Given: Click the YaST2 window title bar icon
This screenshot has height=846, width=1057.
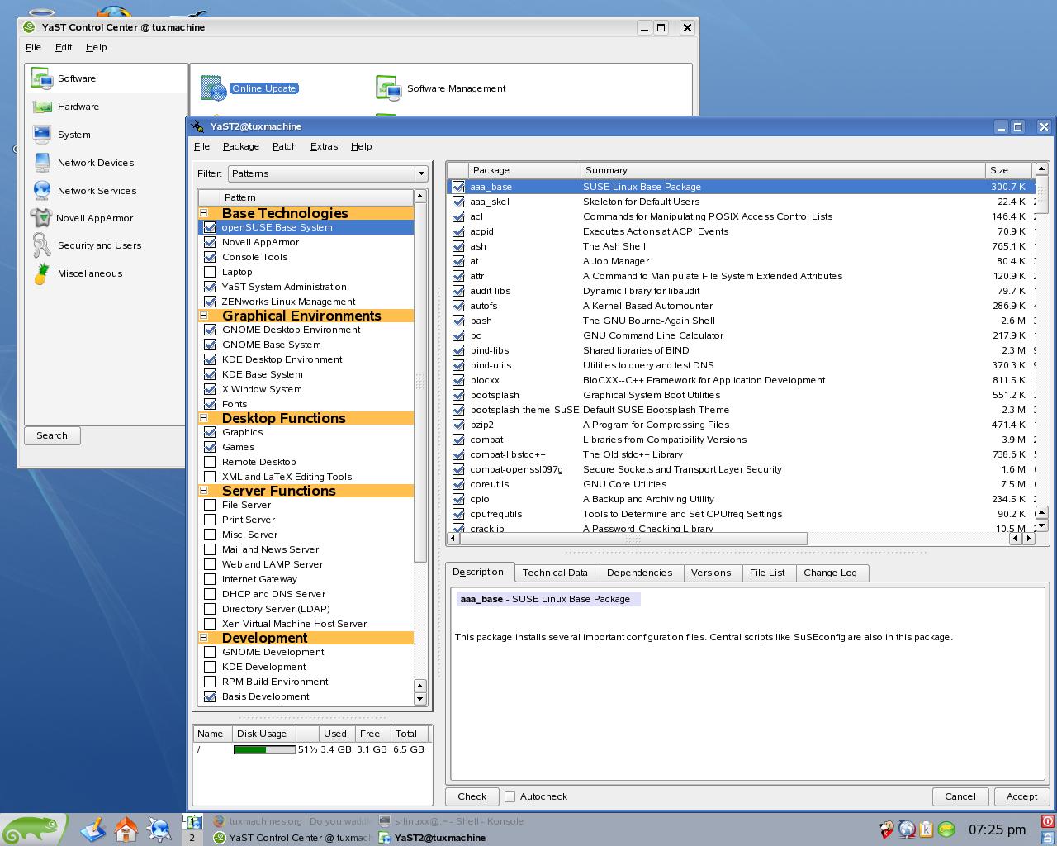Looking at the screenshot, I should tap(197, 126).
